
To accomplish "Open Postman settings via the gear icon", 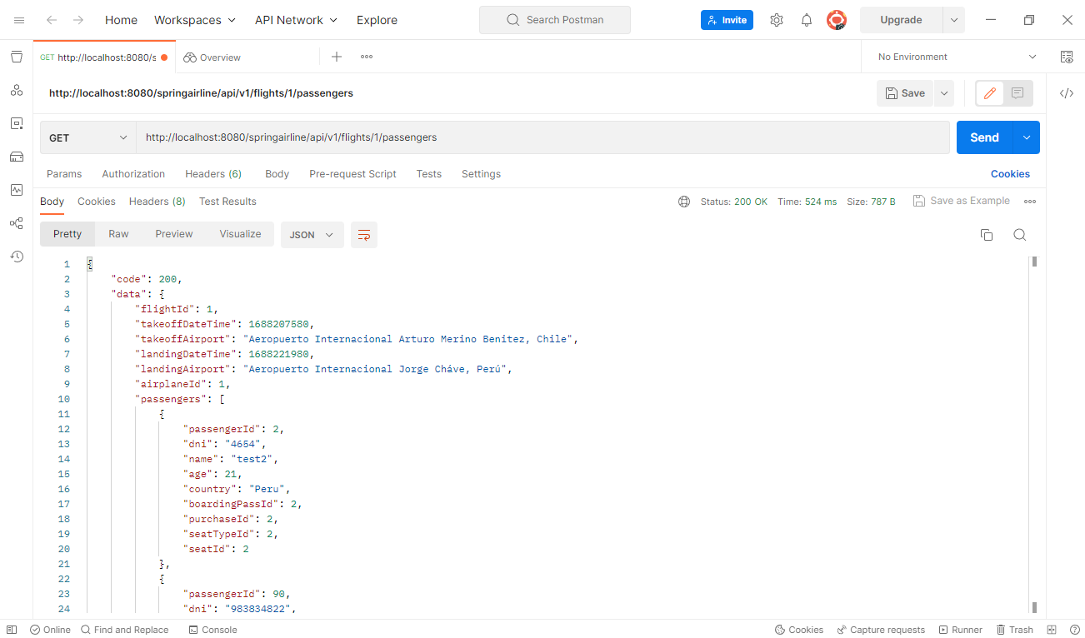I will click(x=776, y=19).
